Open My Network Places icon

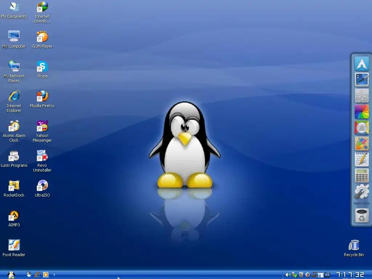14,72
